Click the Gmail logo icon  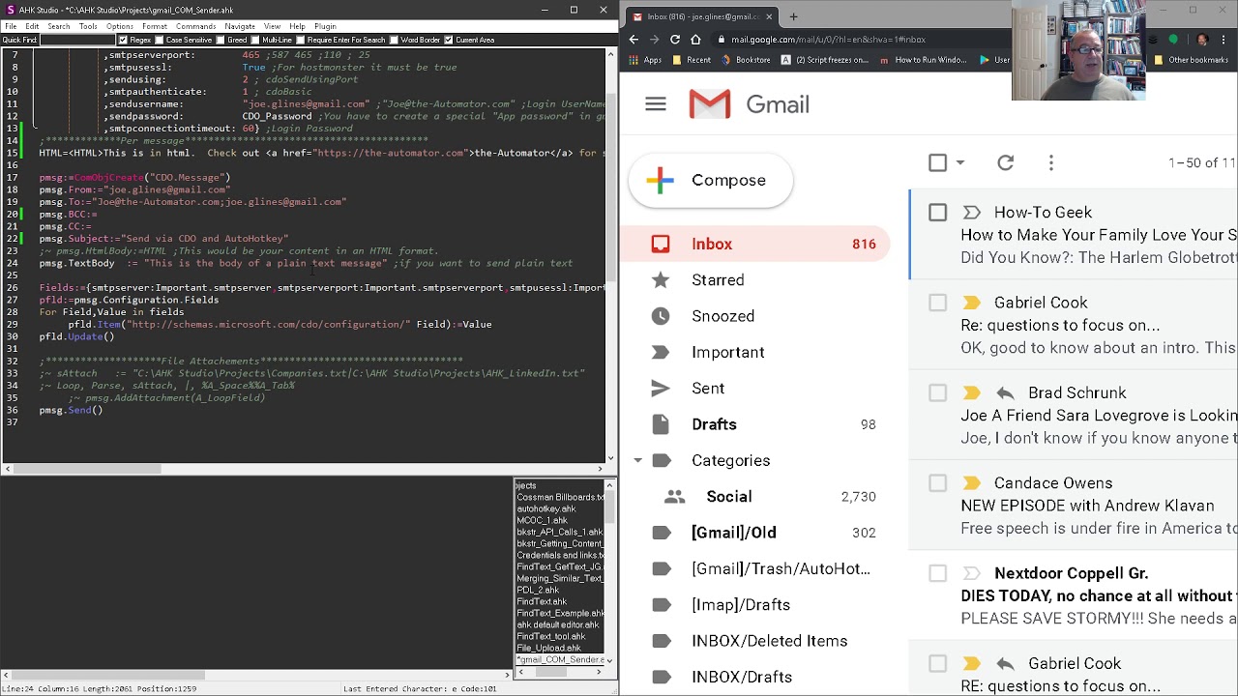coord(710,104)
